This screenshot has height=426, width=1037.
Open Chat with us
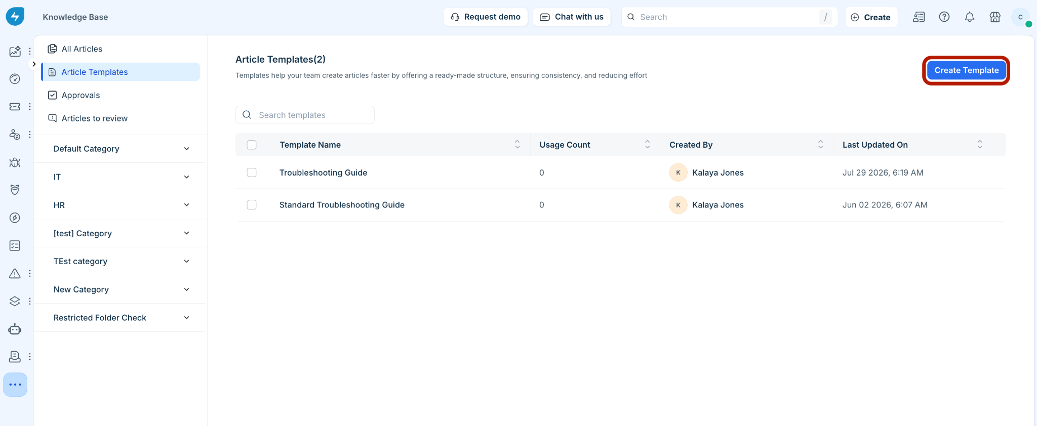point(572,17)
